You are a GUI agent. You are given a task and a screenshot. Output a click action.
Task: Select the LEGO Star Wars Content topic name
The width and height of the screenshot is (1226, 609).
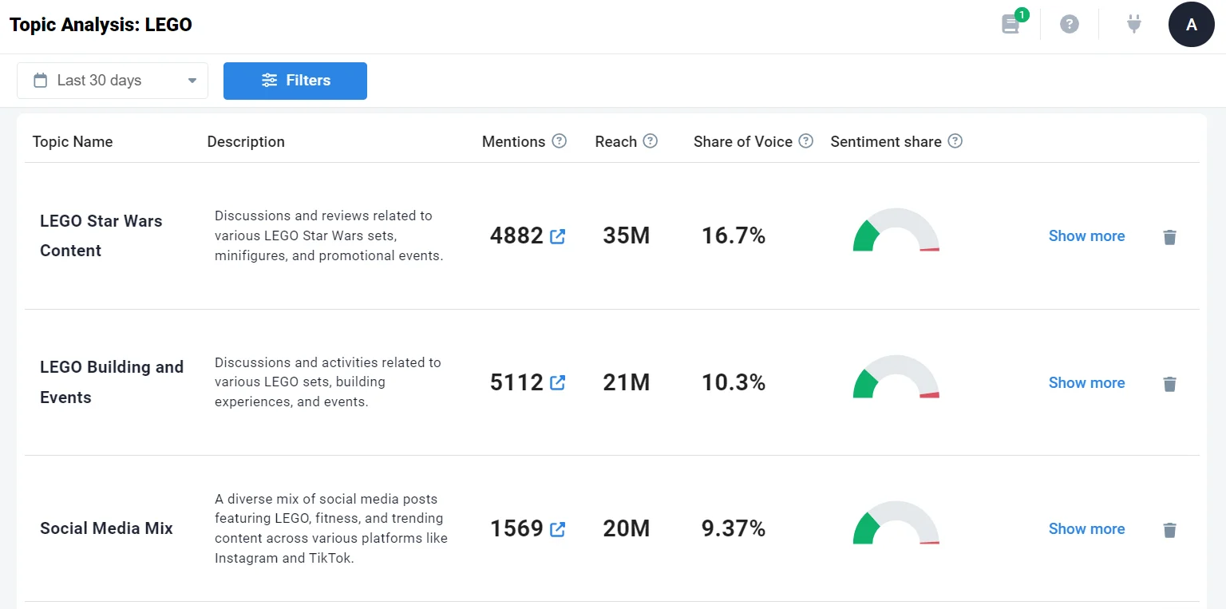point(101,236)
